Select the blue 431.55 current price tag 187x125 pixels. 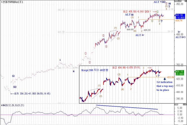click(x=180, y=16)
